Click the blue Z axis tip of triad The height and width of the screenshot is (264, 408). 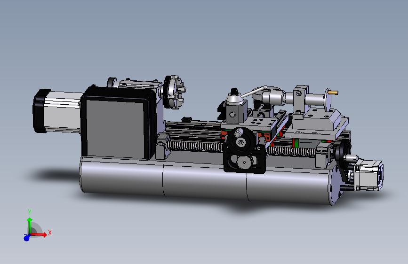(x=26, y=238)
